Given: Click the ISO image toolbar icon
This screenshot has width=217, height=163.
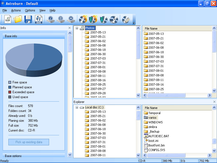Looking at the screenshot, I should (x=39, y=19).
